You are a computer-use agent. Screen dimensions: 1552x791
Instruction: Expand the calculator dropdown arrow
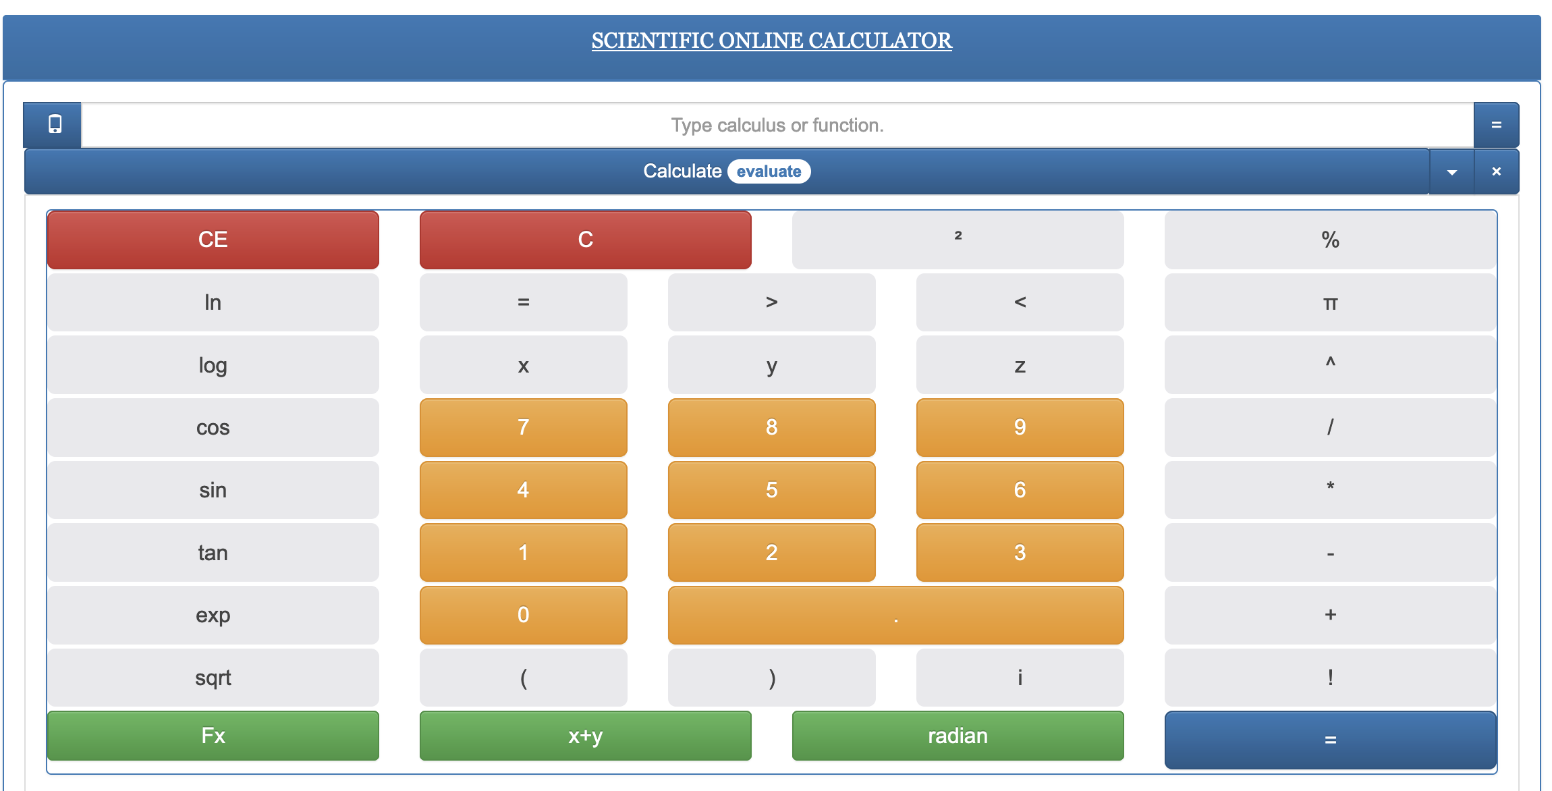[1452, 171]
